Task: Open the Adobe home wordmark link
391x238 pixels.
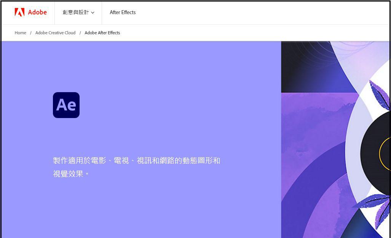Action: pos(37,12)
